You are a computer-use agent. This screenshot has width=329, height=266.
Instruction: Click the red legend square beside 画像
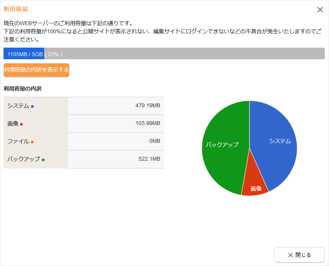point(22,124)
